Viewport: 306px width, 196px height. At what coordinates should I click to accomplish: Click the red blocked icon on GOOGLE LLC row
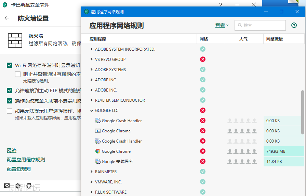[203, 110]
